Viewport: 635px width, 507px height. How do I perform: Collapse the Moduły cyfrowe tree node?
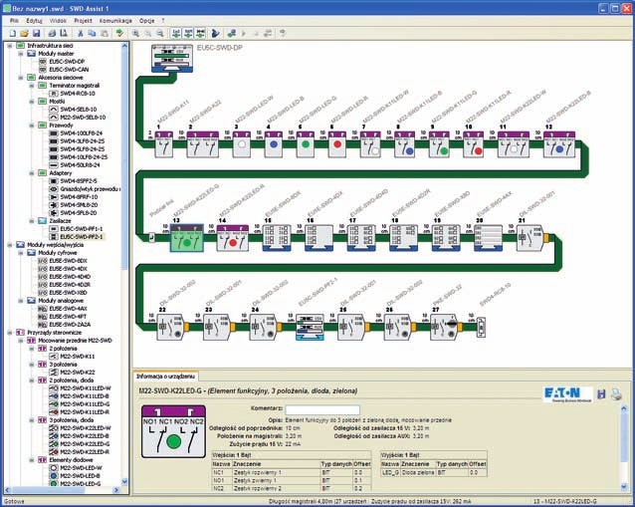click(21, 253)
